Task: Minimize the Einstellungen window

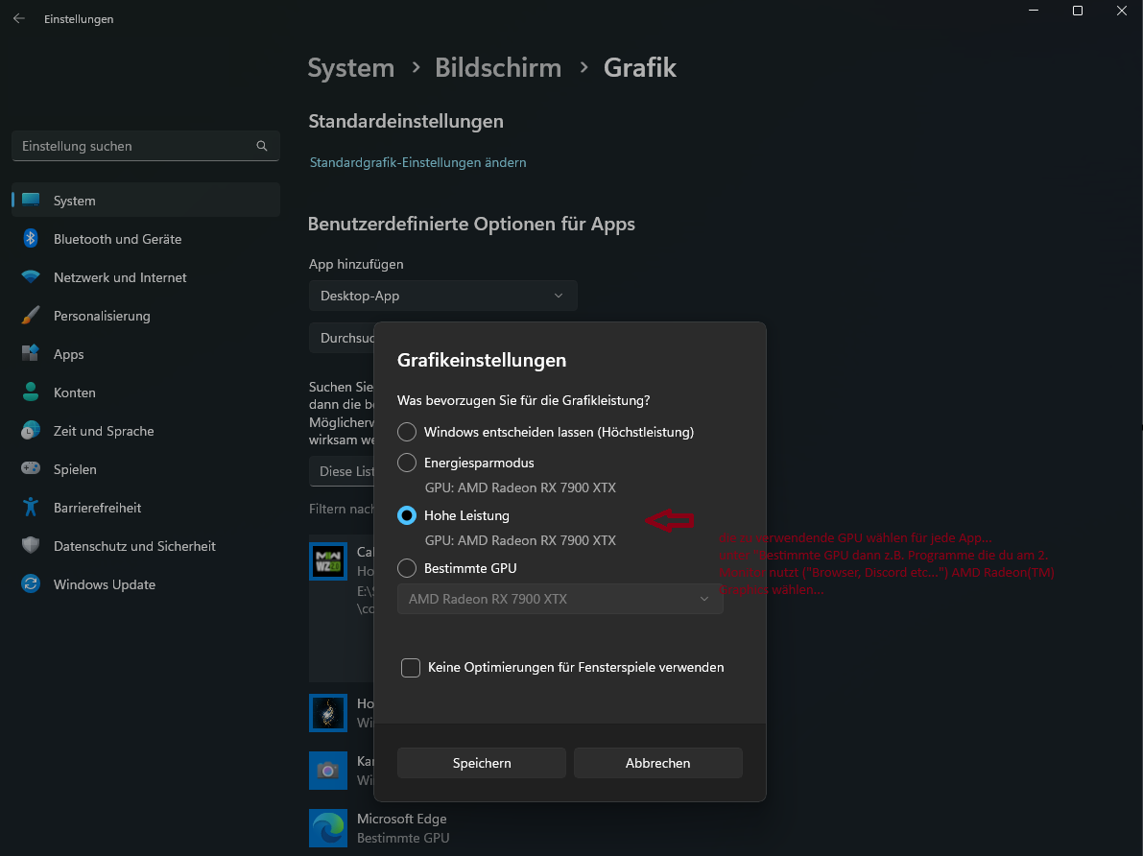Action: 1034,11
